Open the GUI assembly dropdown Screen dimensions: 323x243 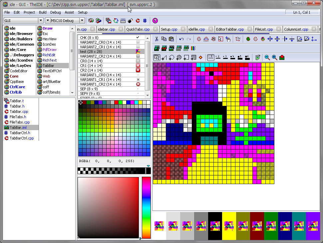click(40, 21)
